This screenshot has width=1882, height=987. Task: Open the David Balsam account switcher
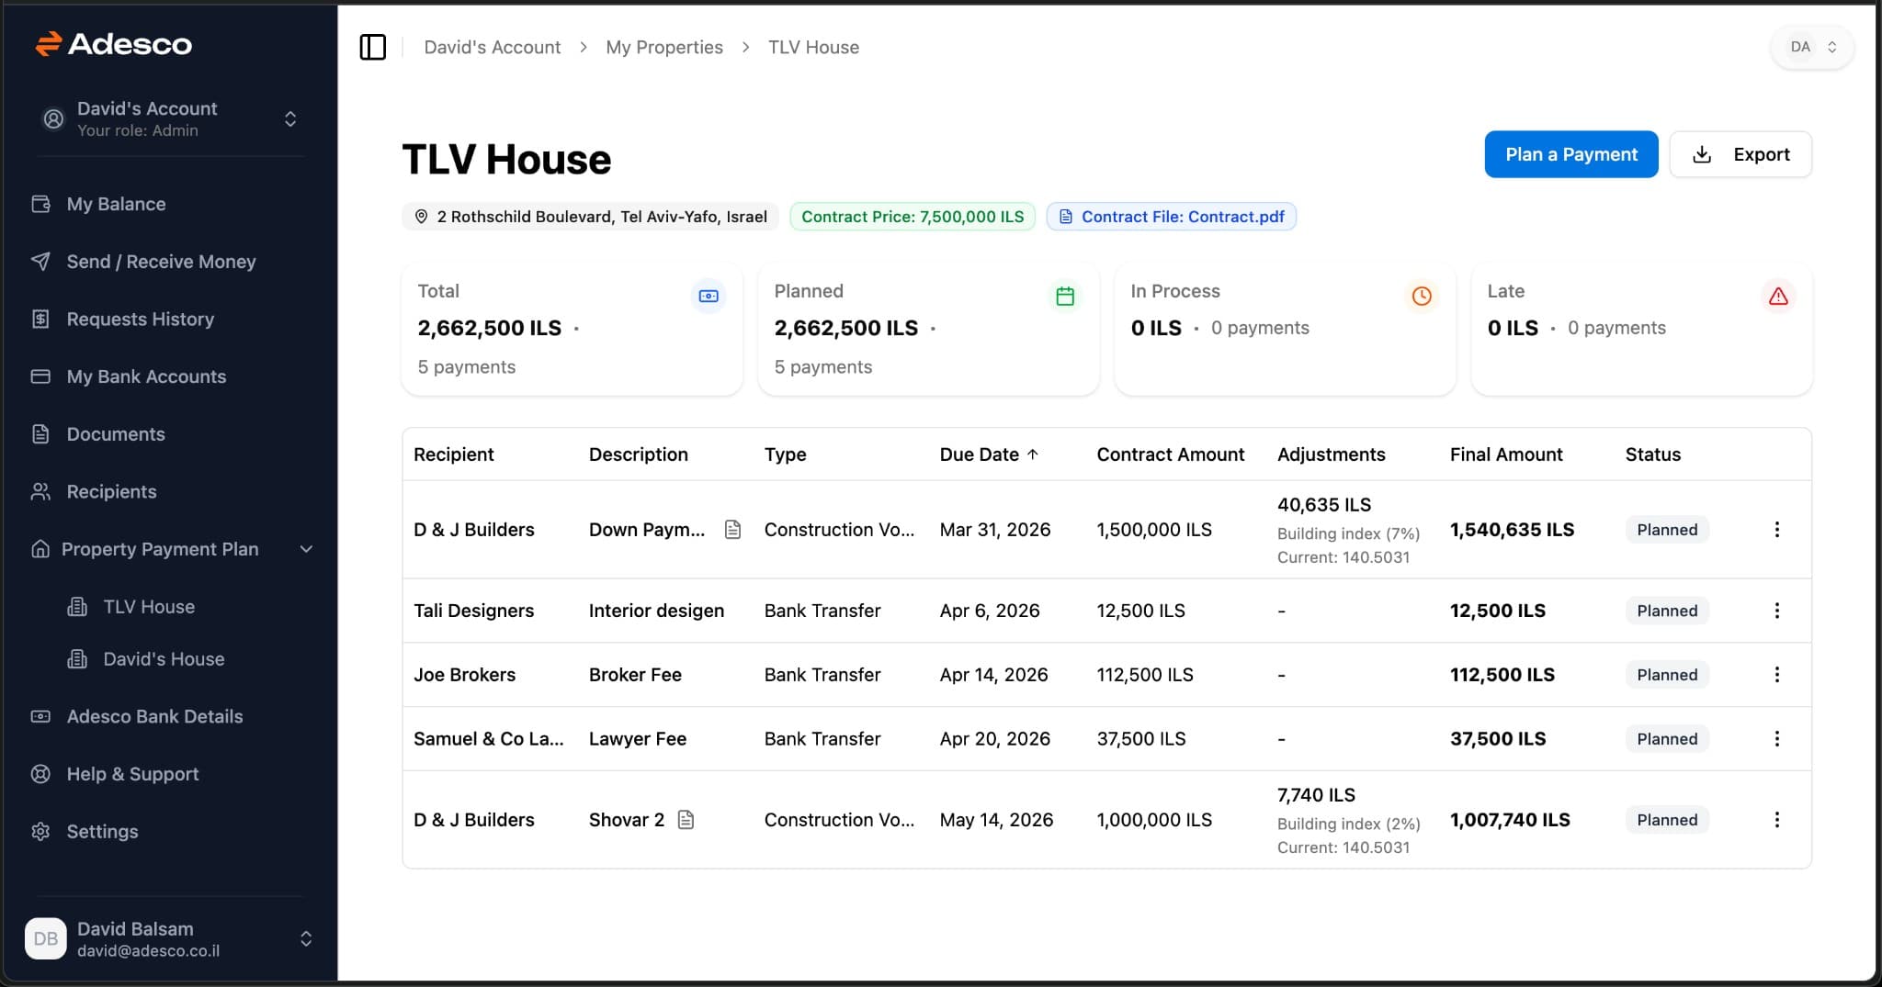click(306, 938)
